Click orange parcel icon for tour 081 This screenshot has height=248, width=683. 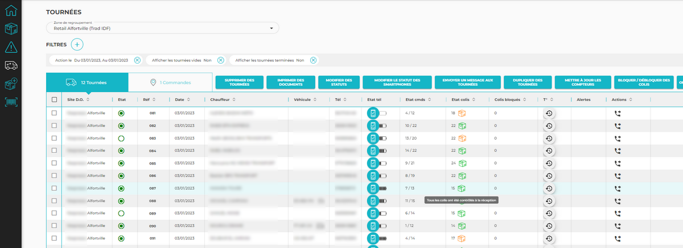coord(462,114)
